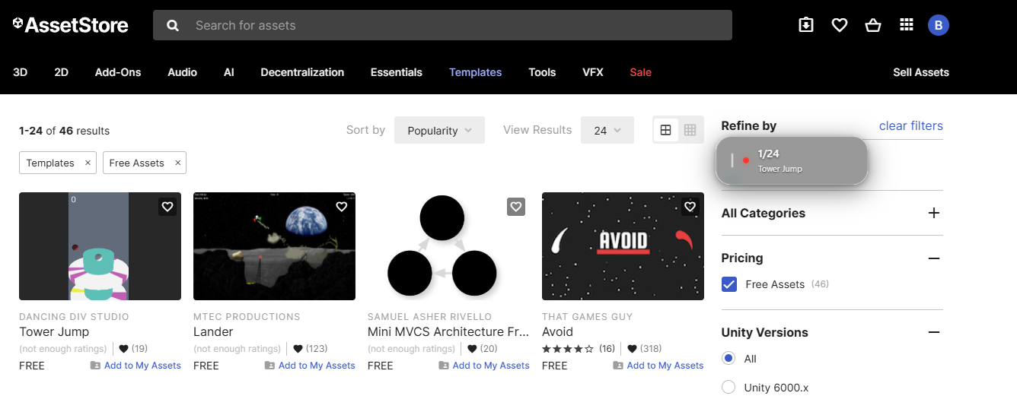The height and width of the screenshot is (396, 1017).
Task: Open the Mini MVCS Architecture thumbnail
Action: pos(448,246)
